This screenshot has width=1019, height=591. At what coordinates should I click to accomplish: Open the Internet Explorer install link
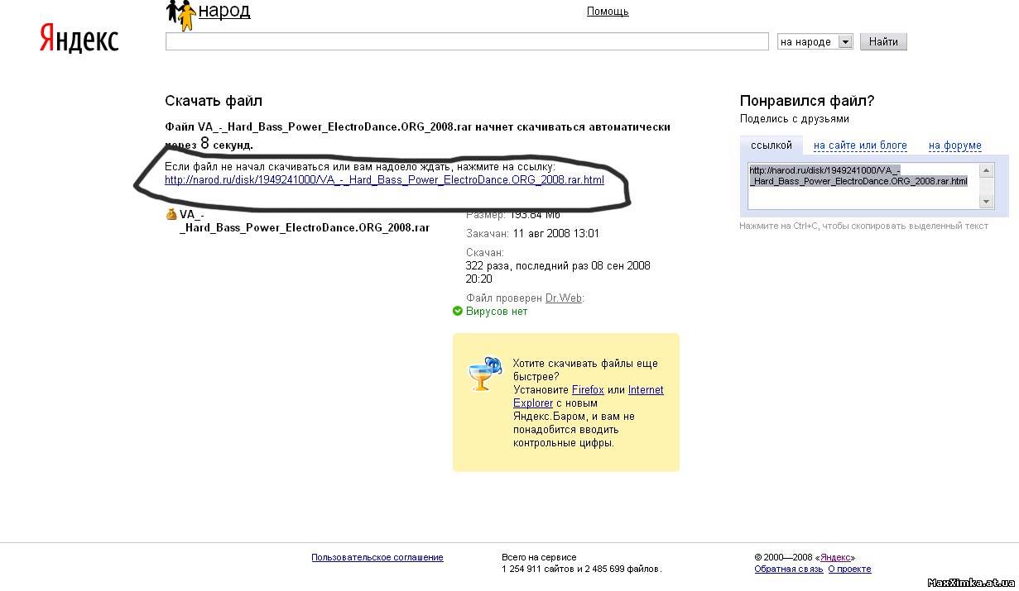(x=589, y=397)
